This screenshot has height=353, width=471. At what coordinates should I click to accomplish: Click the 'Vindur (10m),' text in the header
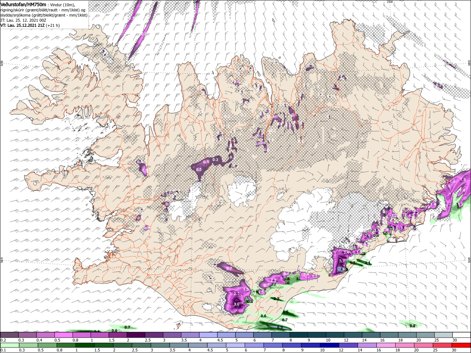[x=62, y=4]
